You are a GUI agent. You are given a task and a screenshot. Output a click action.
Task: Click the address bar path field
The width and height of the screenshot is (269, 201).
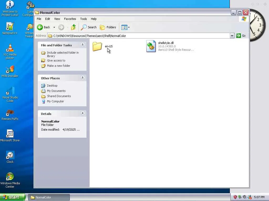point(139,36)
